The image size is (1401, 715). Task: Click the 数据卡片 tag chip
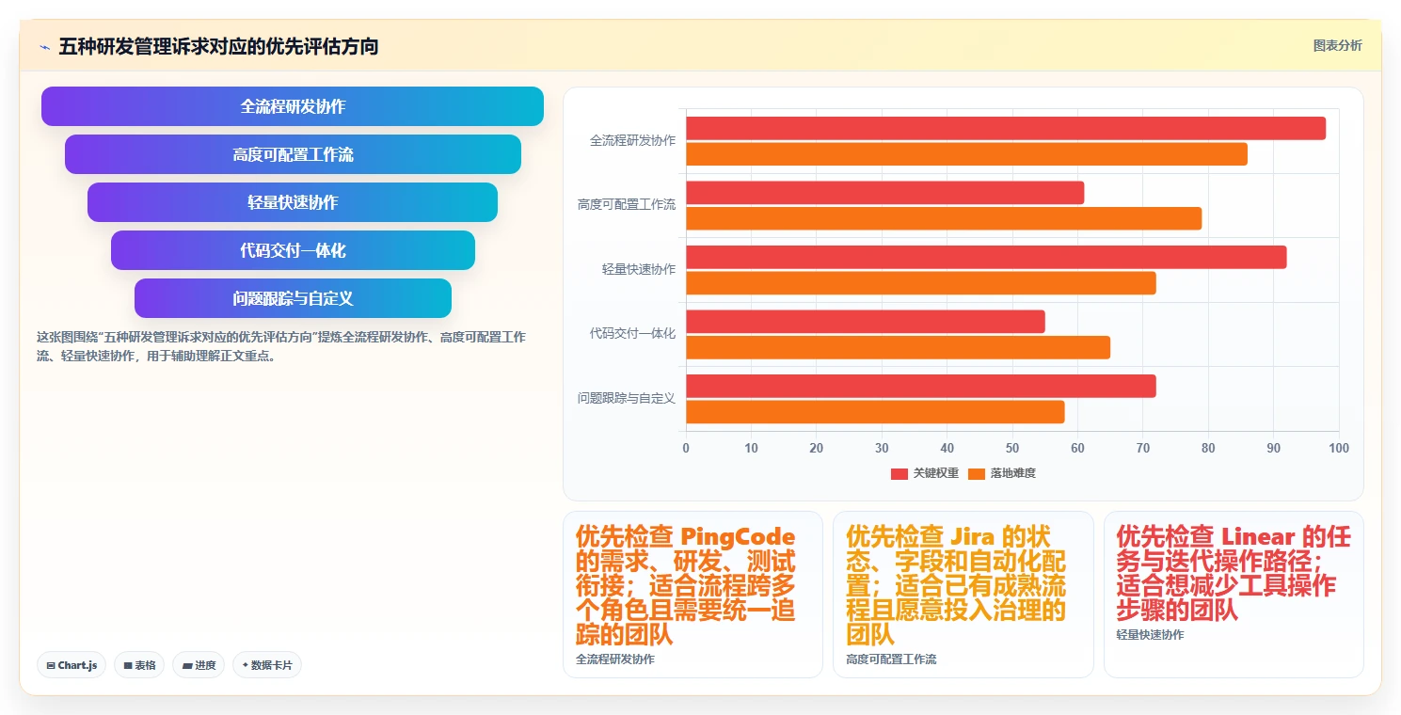(267, 665)
